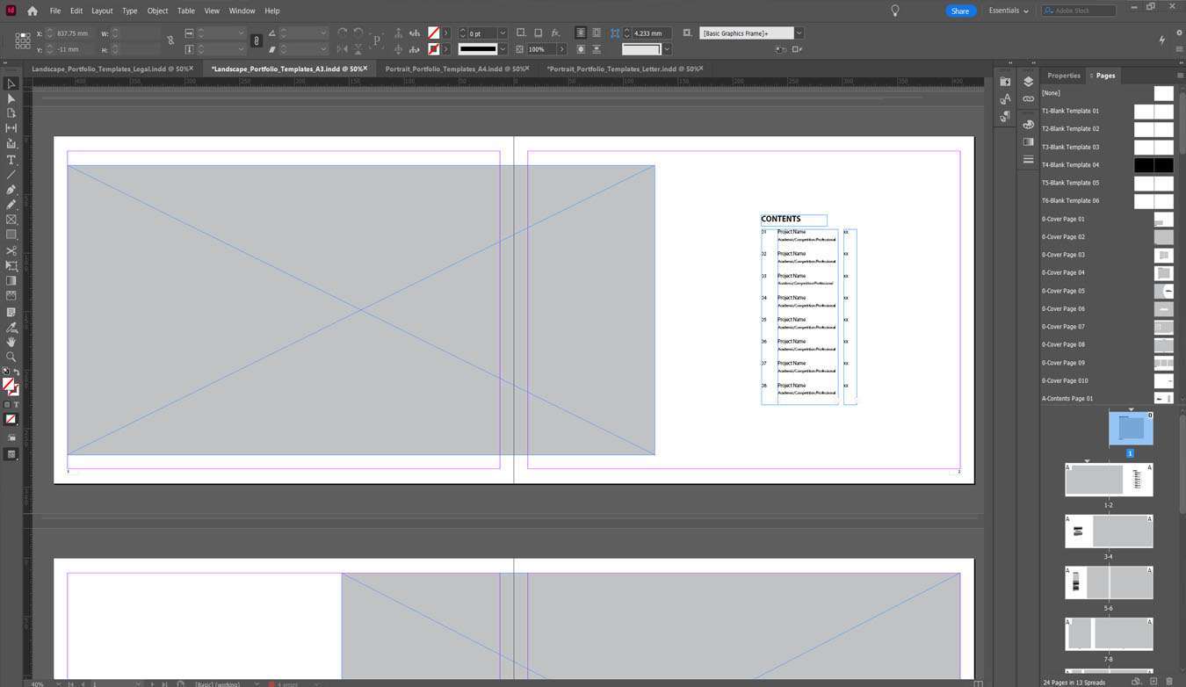This screenshot has width=1186, height=687.
Task: Expand the fill color flyout arrow
Action: point(446,33)
